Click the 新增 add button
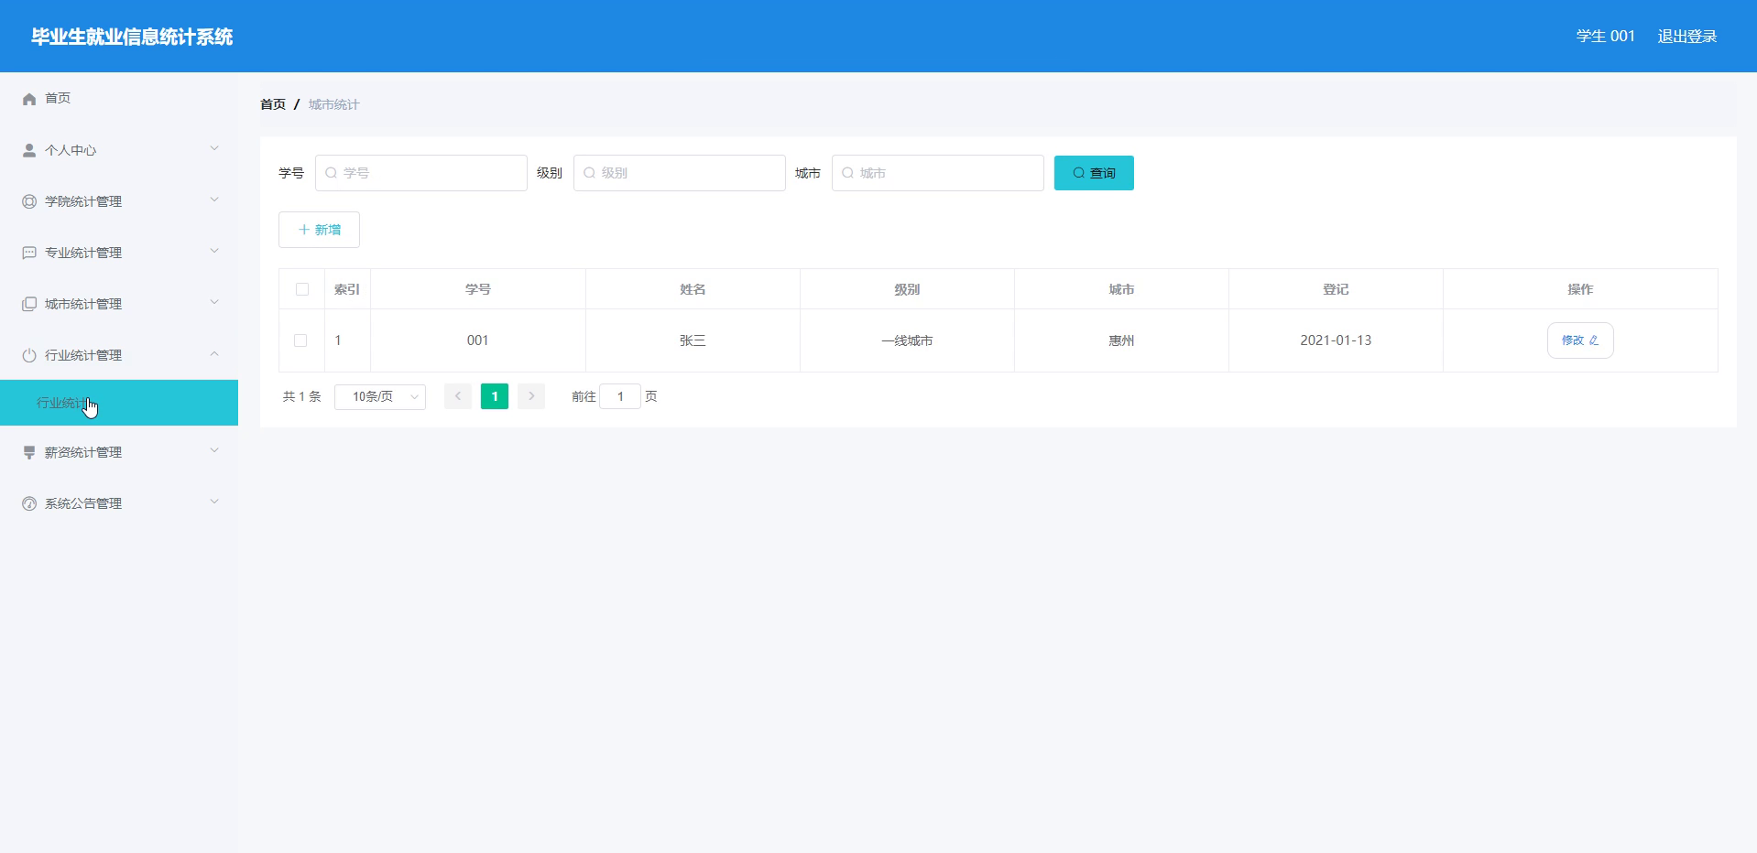The image size is (1757, 853). [319, 230]
